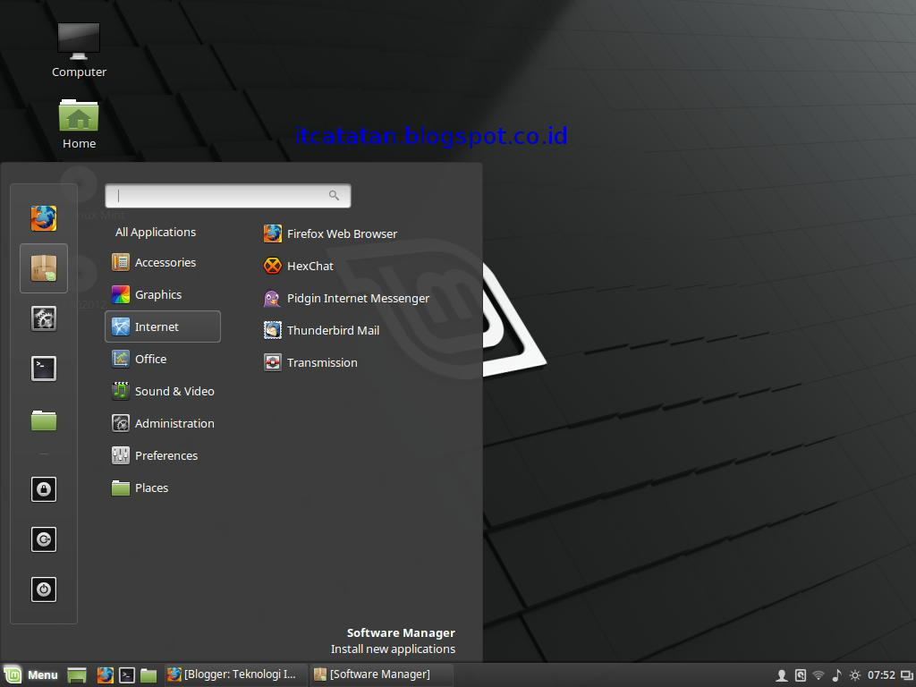The height and width of the screenshot is (687, 916).
Task: Log out using the sidebar icon
Action: 43,539
